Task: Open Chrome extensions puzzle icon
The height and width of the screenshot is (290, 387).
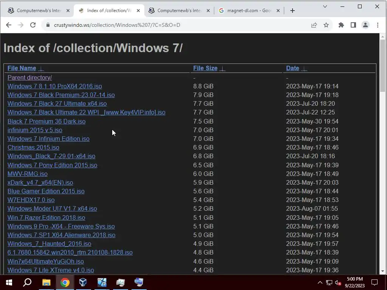Action: pos(341,25)
